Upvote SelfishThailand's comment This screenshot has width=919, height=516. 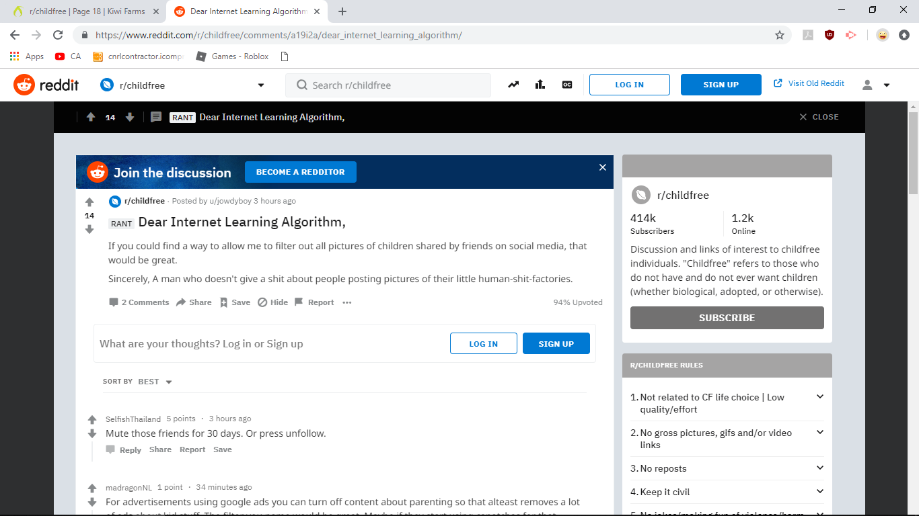click(x=92, y=420)
